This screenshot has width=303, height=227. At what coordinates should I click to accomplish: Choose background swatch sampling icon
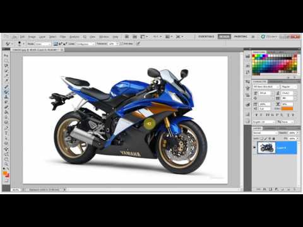click(65, 44)
